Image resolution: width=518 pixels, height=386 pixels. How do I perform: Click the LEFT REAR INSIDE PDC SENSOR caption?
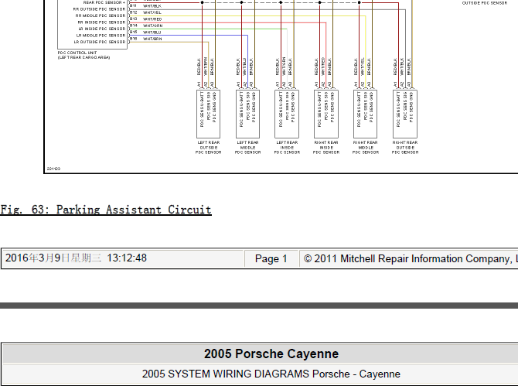point(287,148)
